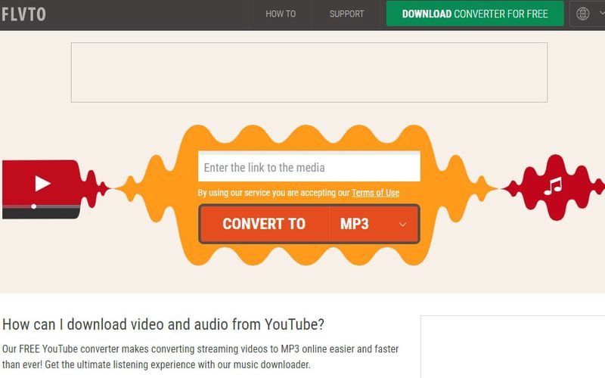Image resolution: width=605 pixels, height=378 pixels.
Task: Click the empty banner ad box
Action: [309, 73]
